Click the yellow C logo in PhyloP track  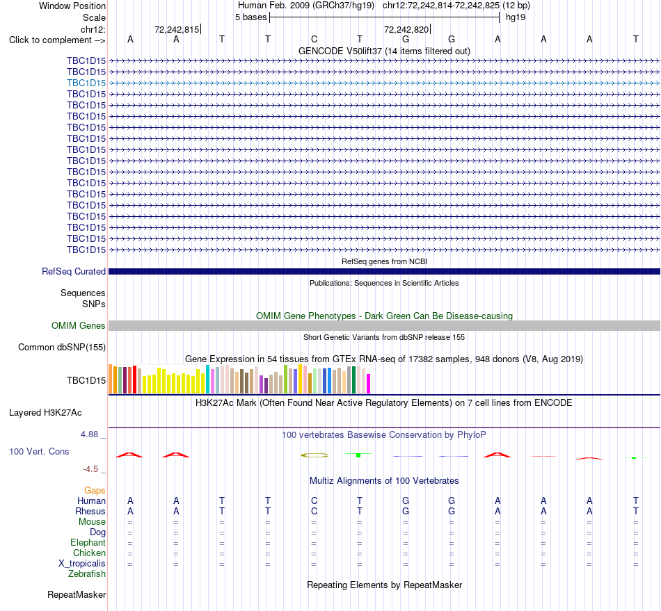tap(314, 455)
